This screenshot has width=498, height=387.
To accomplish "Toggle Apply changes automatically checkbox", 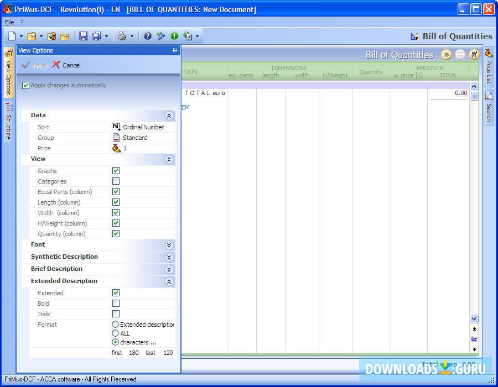I will click(x=25, y=86).
